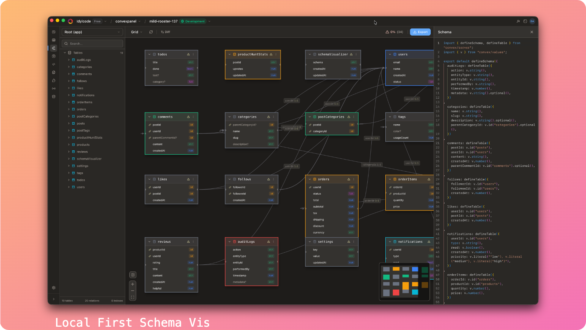The height and width of the screenshot is (330, 586).
Task: Click the Search tables input field
Action: (x=92, y=44)
